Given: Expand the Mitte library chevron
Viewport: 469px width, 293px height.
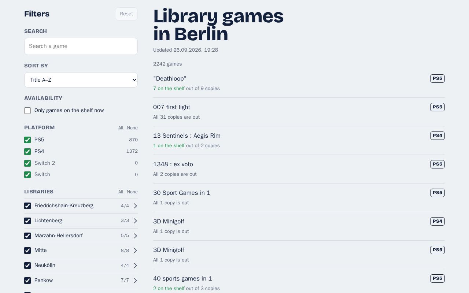Looking at the screenshot, I should click(135, 251).
